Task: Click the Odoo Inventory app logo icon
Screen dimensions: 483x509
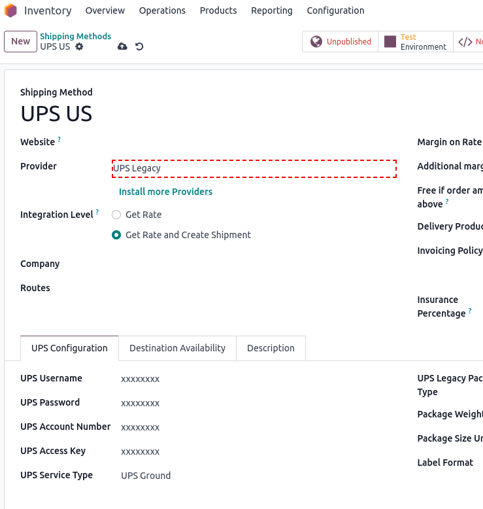Action: pos(10,10)
